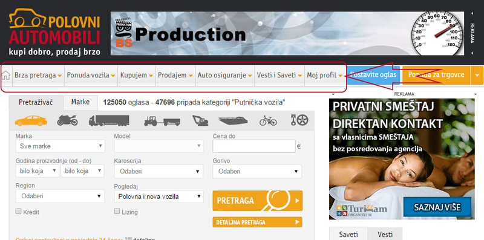Open the first Godina proizvodnje dropdown

click(x=37, y=171)
